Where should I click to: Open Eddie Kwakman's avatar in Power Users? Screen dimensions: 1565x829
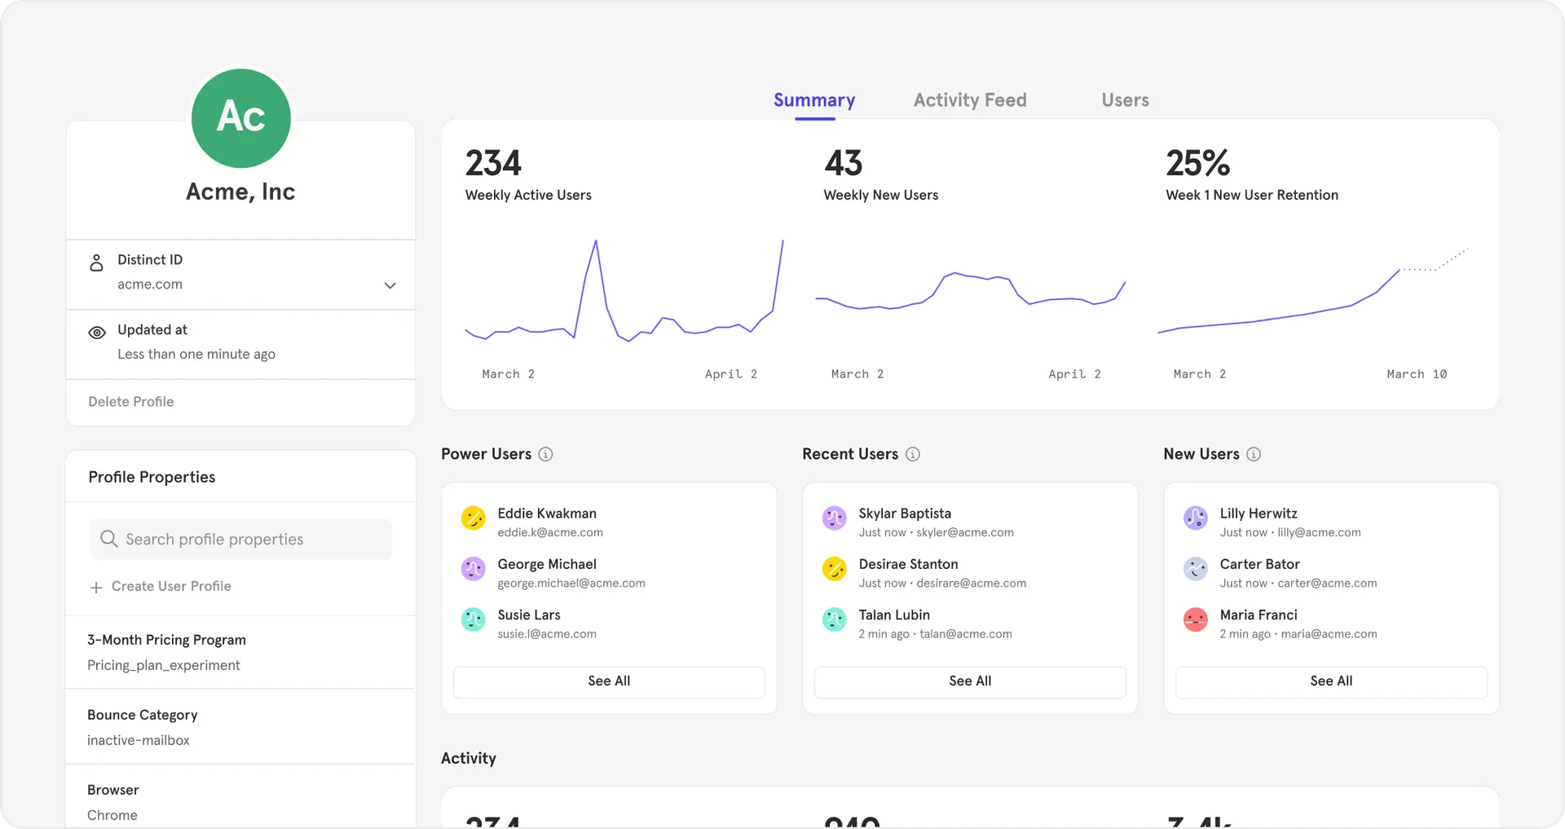(474, 518)
